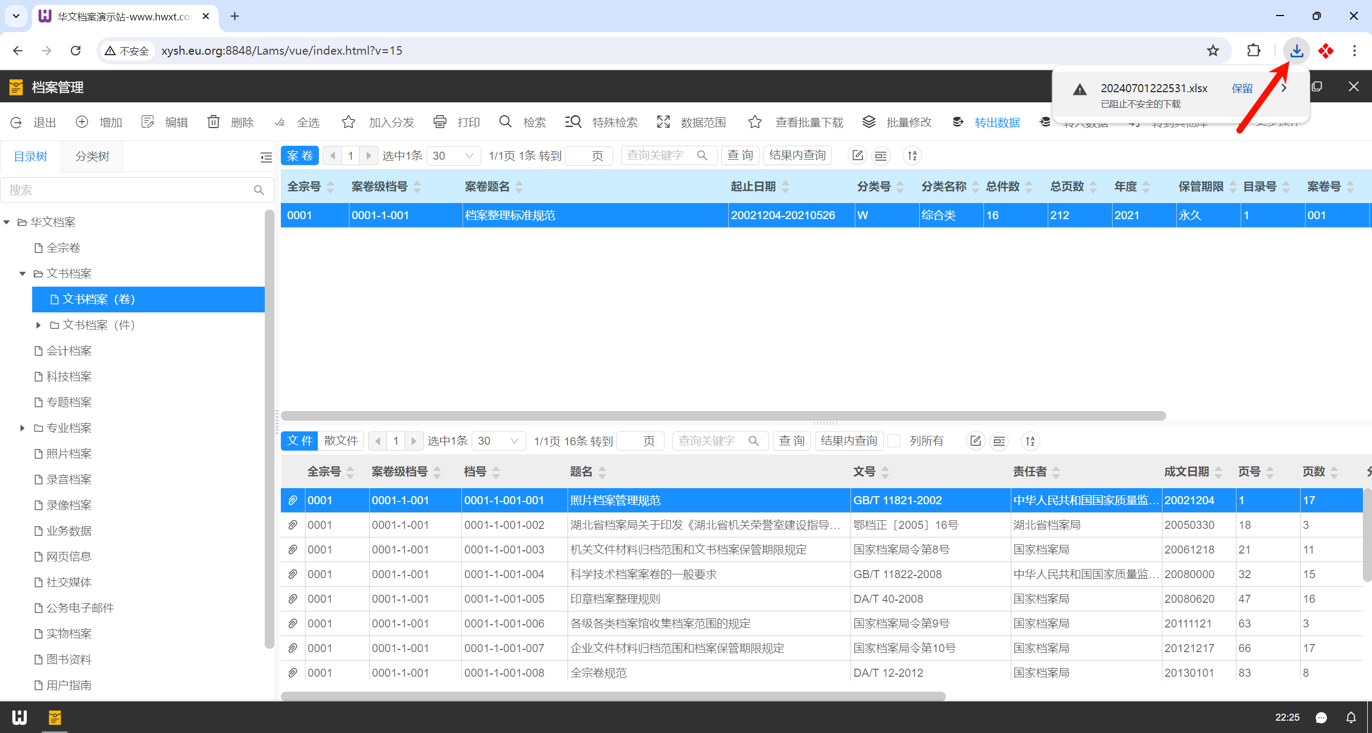Switch to the 散文件 tab
The image size is (1372, 733).
pos(341,441)
